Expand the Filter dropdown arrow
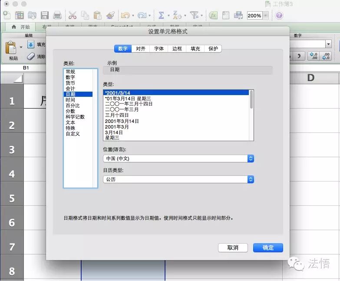The height and width of the screenshot is (281, 340). point(201,16)
